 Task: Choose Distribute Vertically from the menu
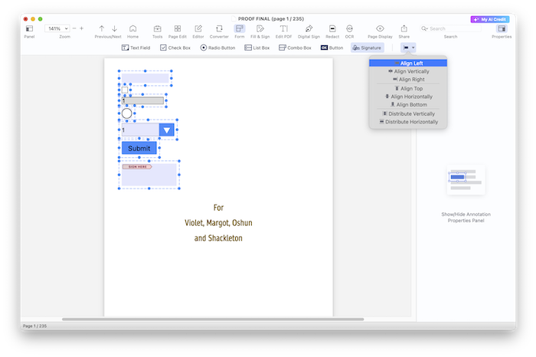point(408,114)
